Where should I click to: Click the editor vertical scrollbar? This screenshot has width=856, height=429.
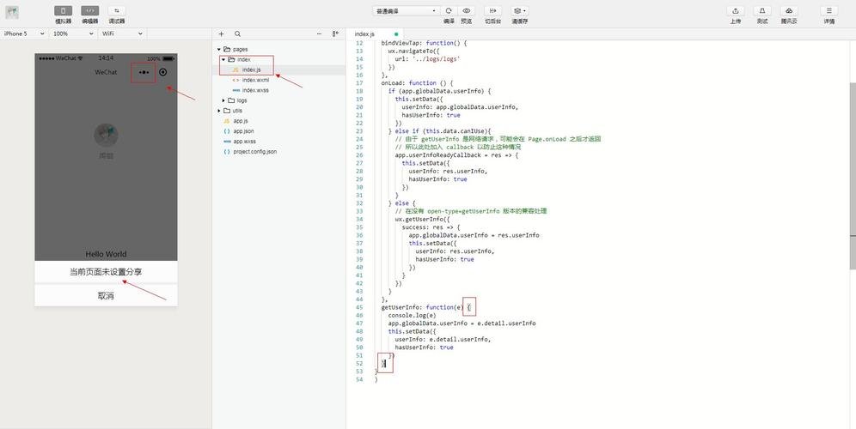click(853, 176)
